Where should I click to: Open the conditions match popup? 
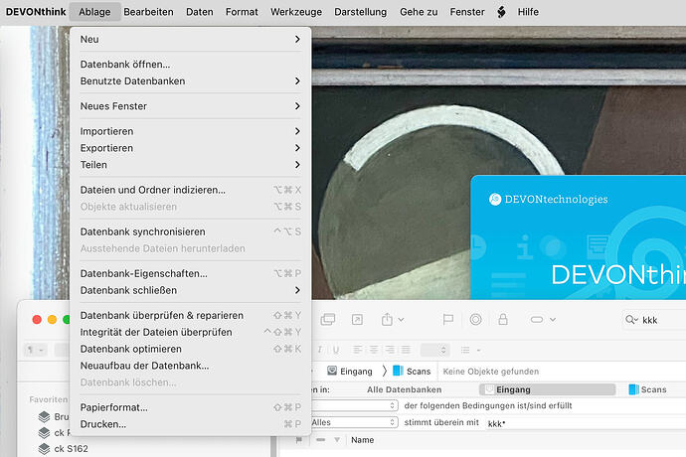tap(354, 405)
